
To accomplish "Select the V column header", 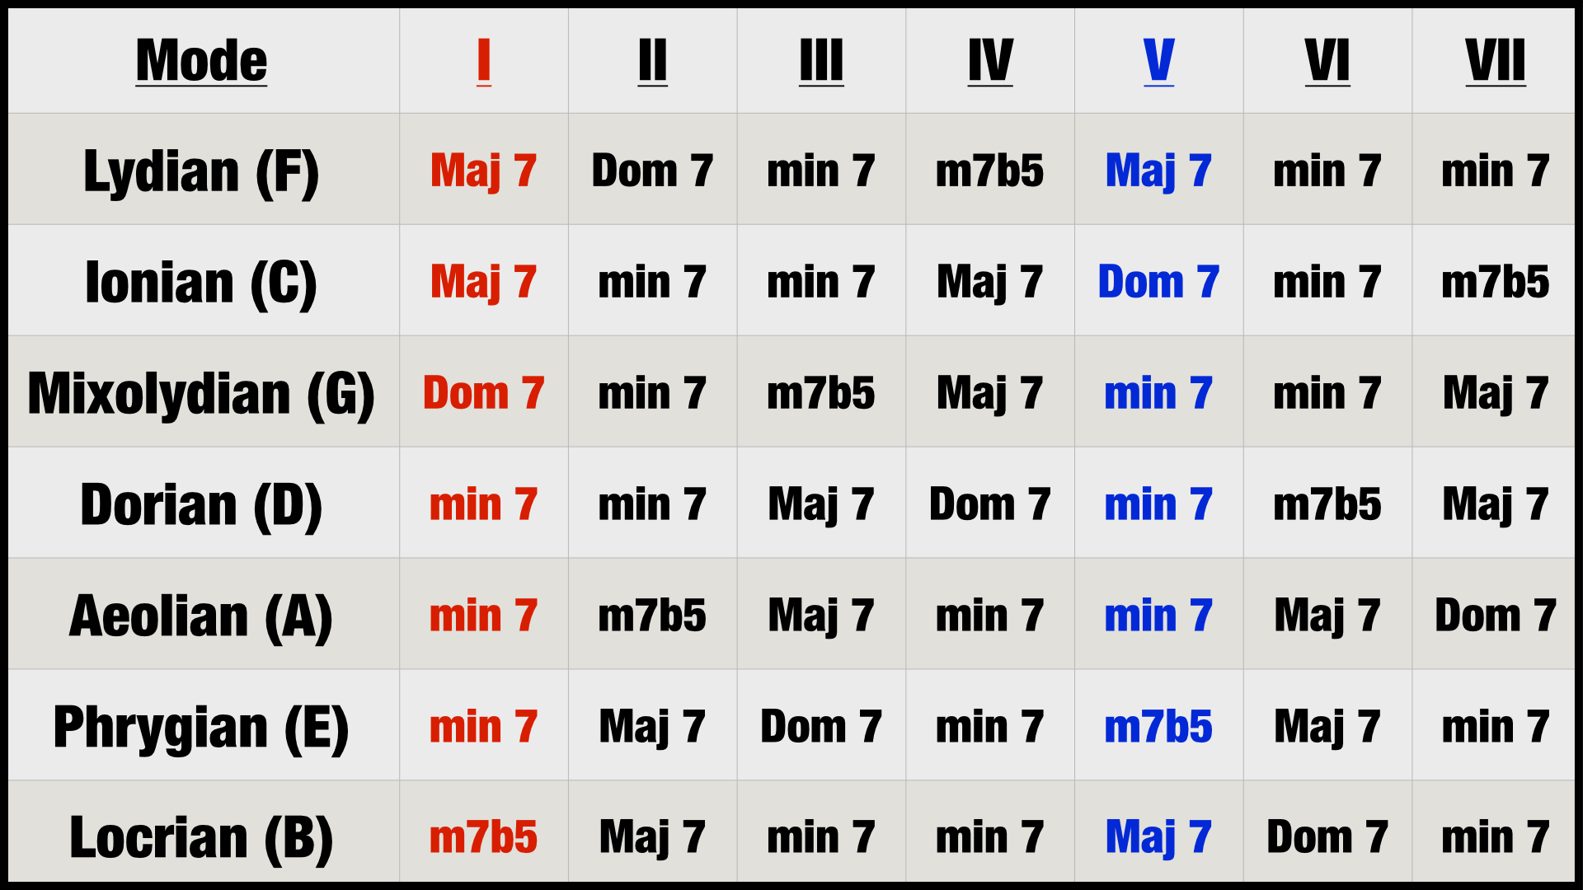I will click(1158, 60).
